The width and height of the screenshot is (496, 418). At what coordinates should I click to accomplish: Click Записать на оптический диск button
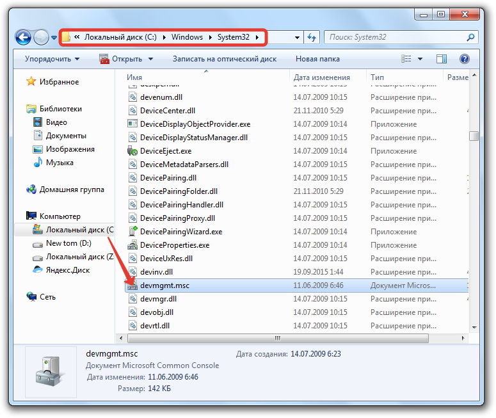click(x=225, y=59)
